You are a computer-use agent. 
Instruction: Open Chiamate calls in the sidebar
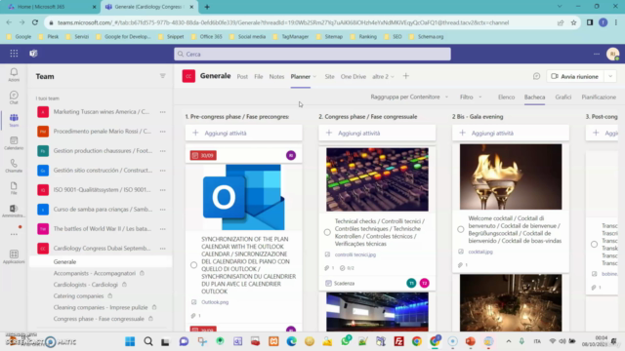[x=14, y=166]
